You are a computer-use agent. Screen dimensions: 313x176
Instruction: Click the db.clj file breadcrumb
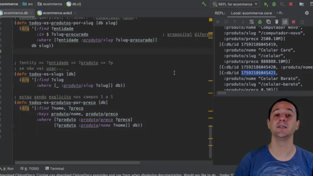[x=74, y=4]
